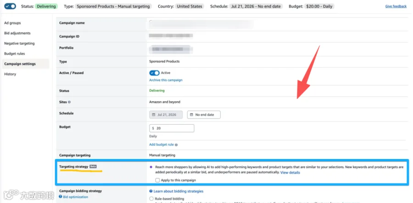Click Archive this campaign link
Viewport: 413px width, 203px height.
166,80
